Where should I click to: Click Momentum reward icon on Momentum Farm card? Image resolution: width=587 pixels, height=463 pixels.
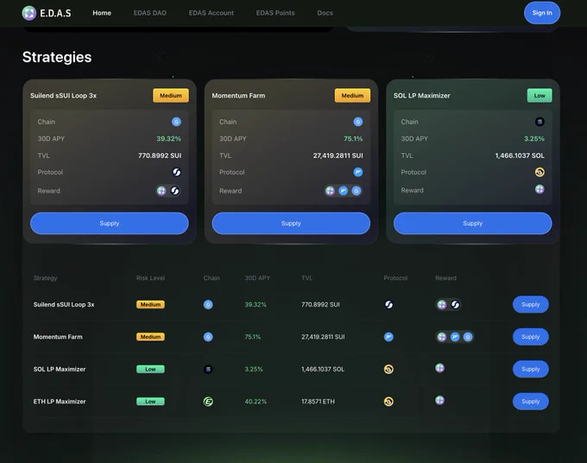(x=344, y=191)
